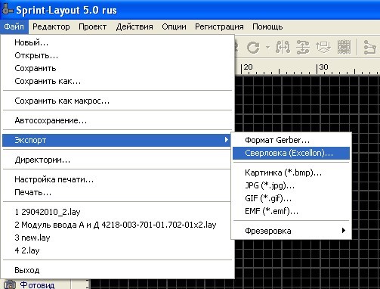Click the ruler at the 20 mark
Screen dimensions: 380x289
[x=247, y=68]
